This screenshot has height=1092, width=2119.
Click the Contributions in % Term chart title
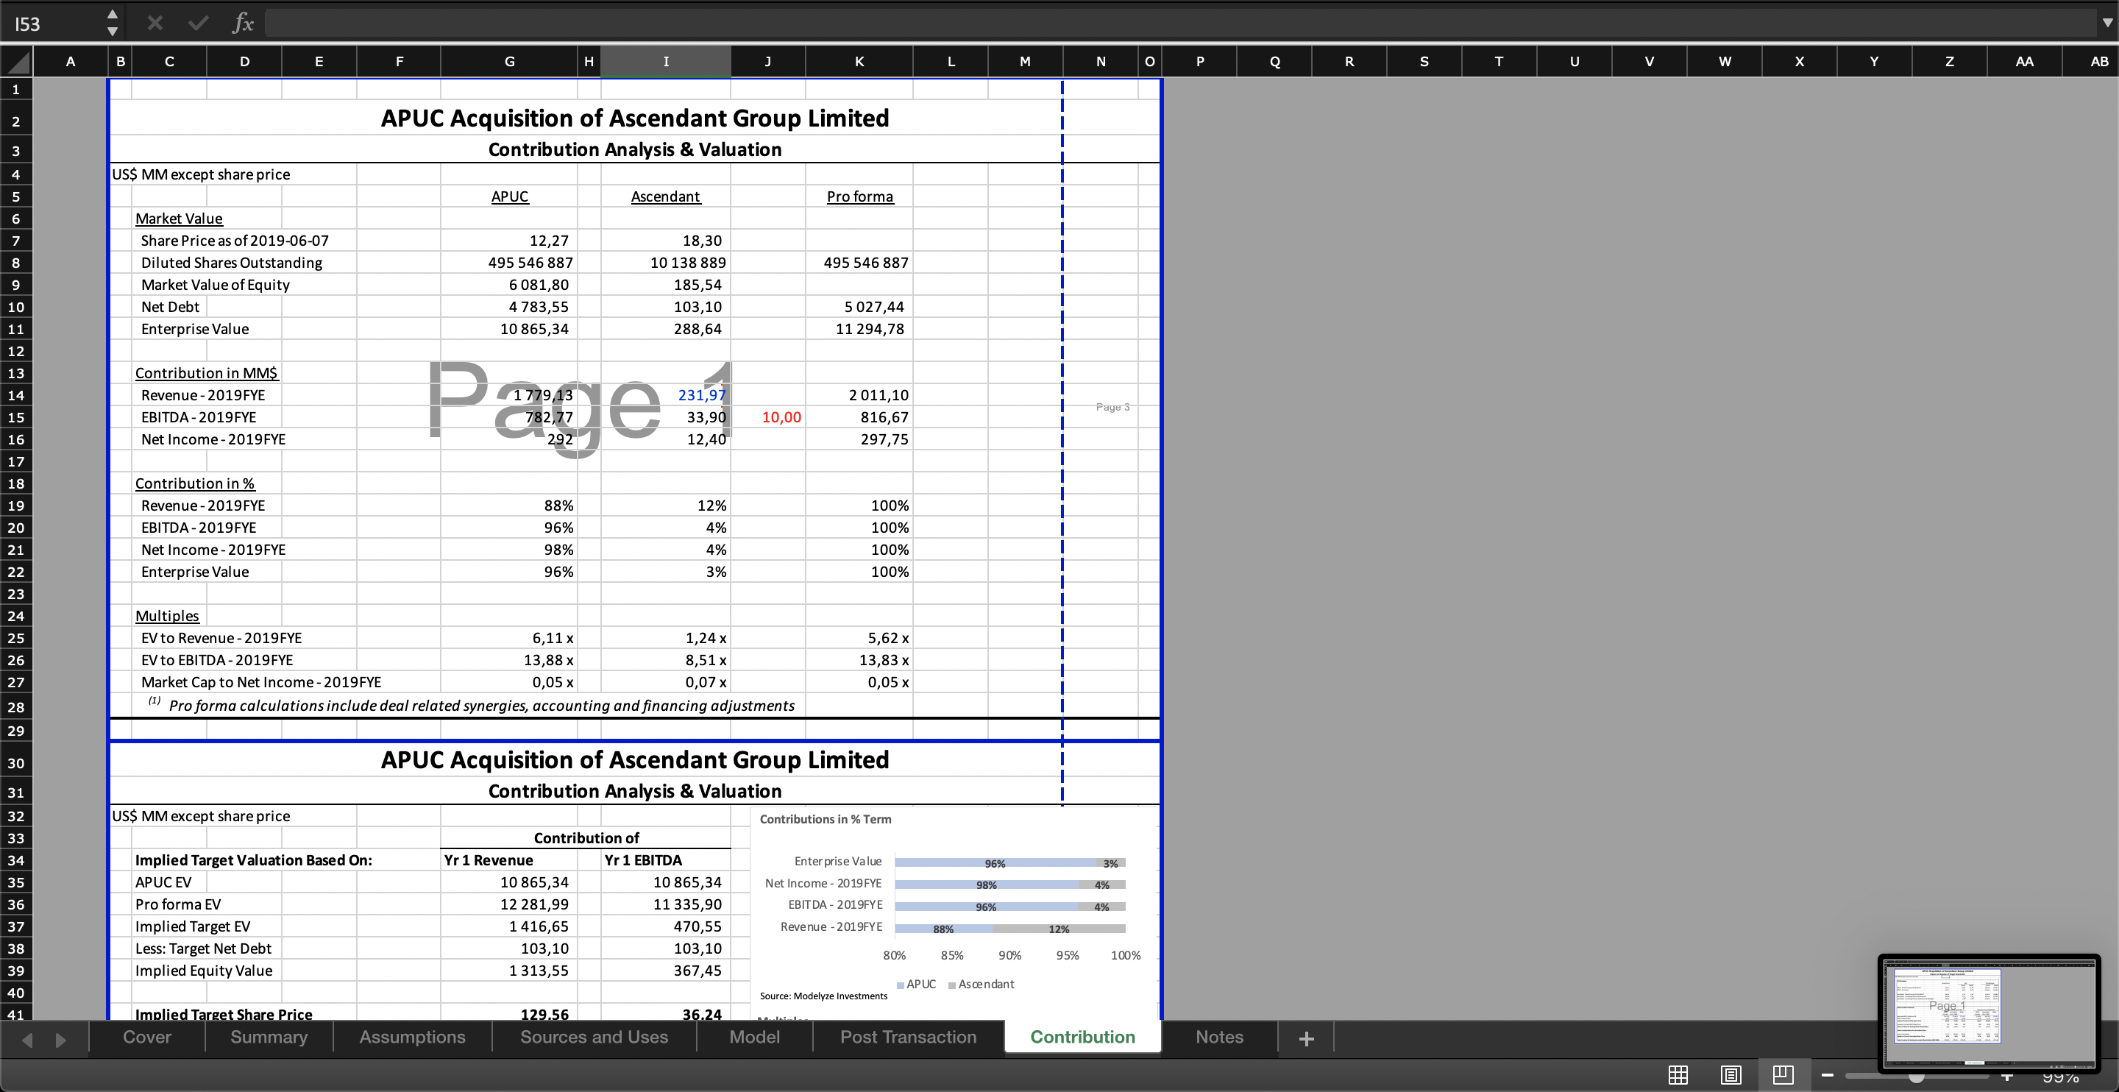point(825,819)
